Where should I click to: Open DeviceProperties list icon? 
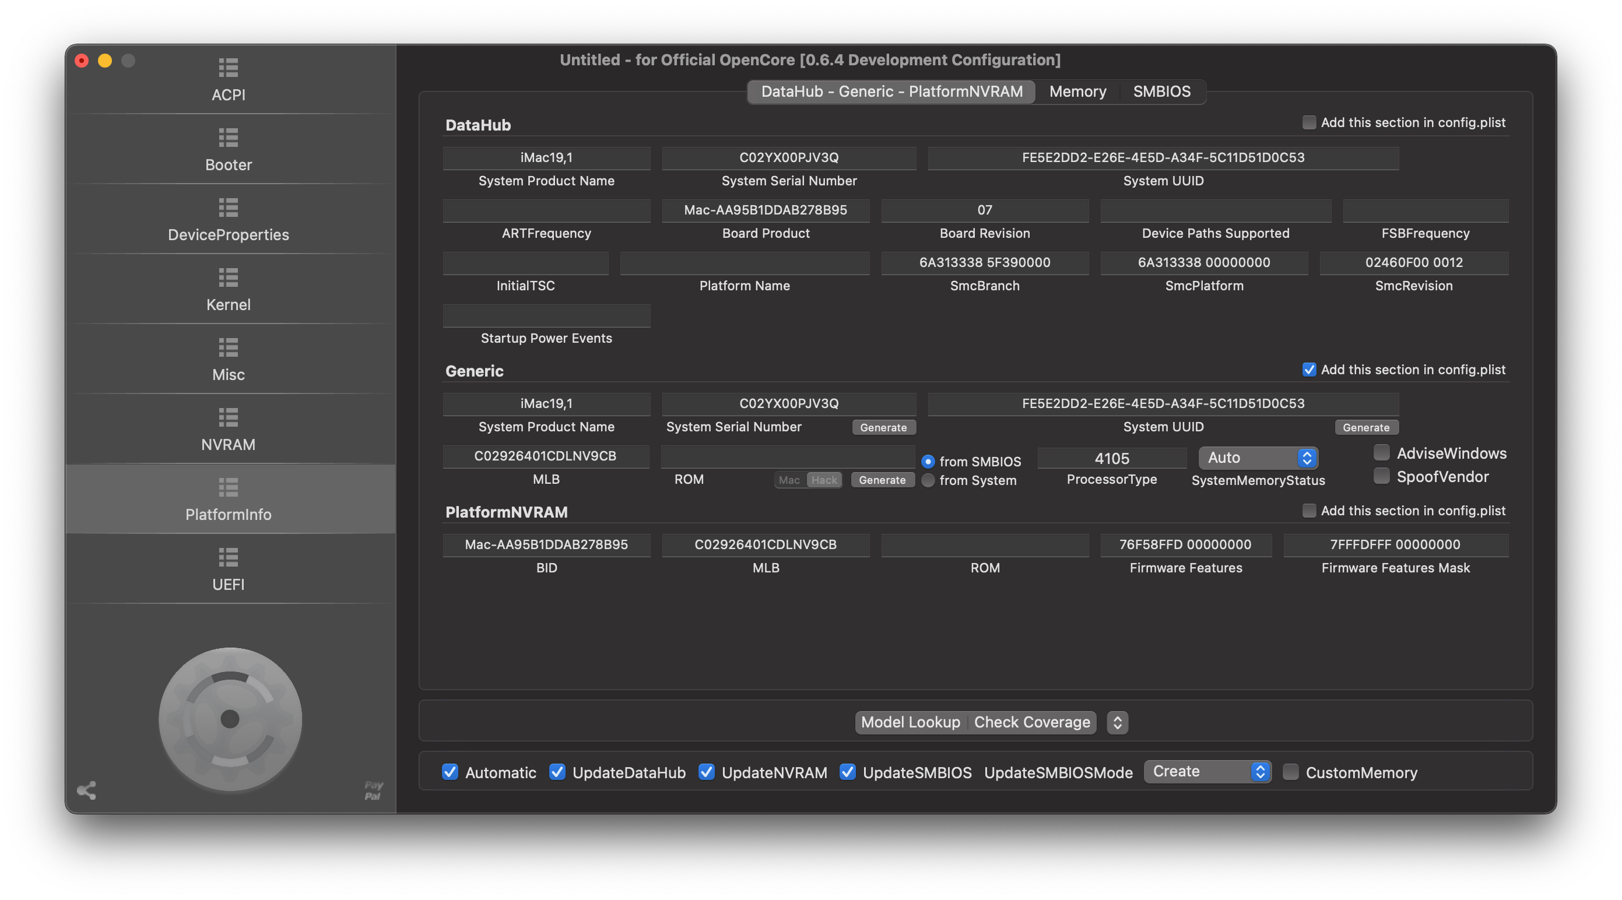[x=228, y=207]
